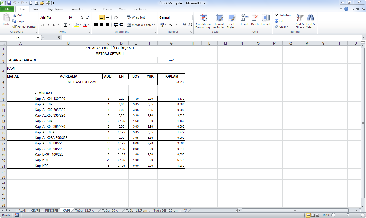Click the Insert Function fx icon
This screenshot has height=218, width=366.
tap(59, 38)
